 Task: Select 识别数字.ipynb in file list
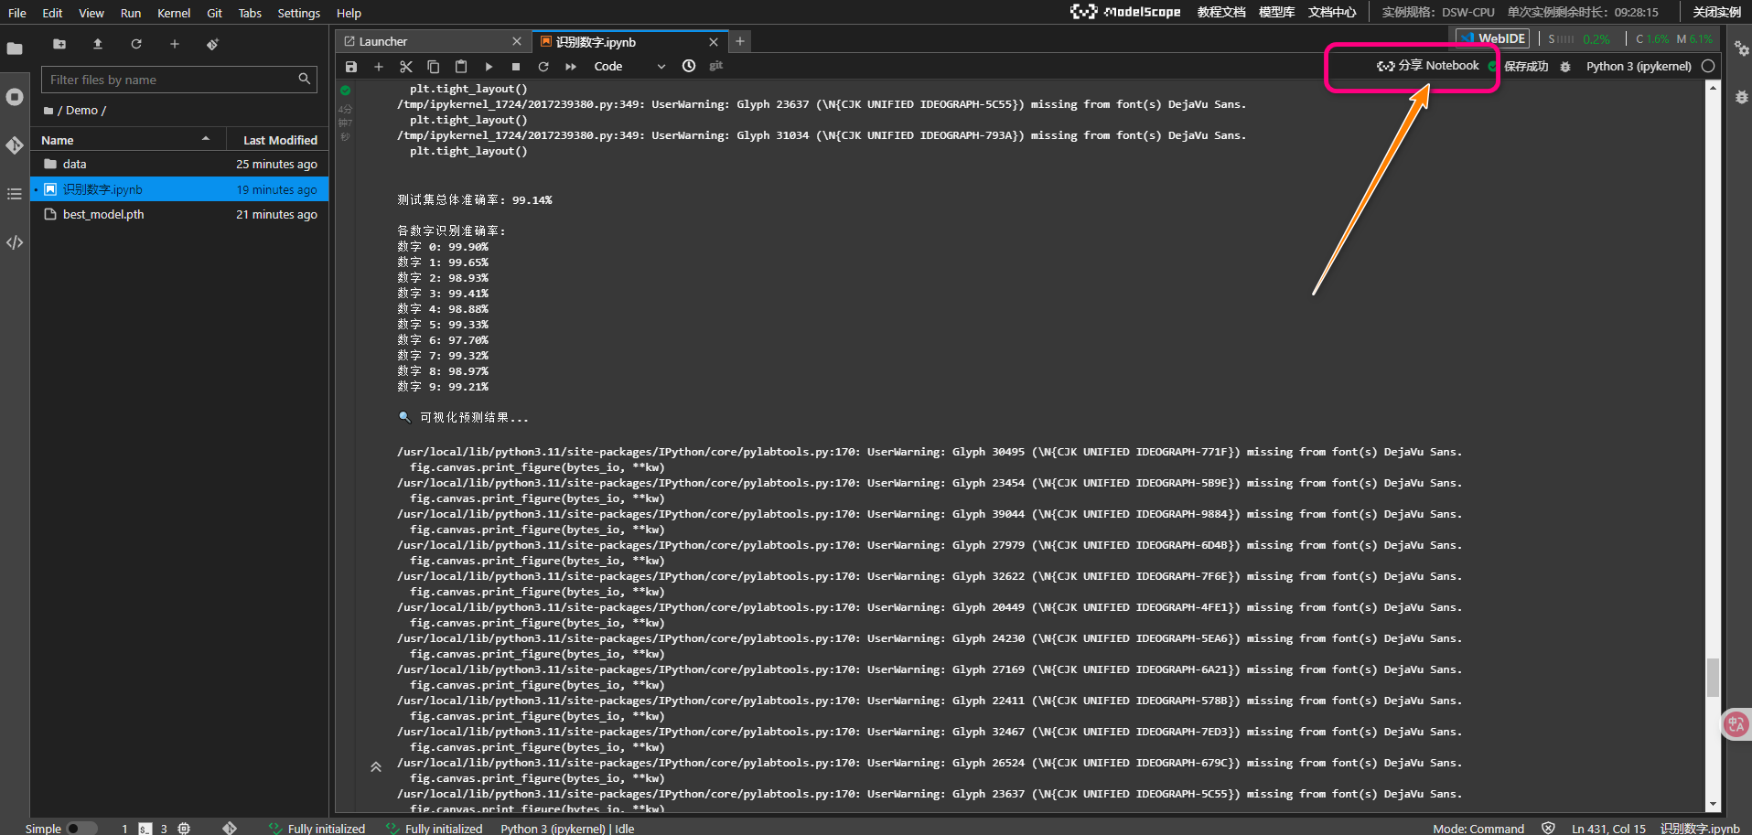click(179, 189)
